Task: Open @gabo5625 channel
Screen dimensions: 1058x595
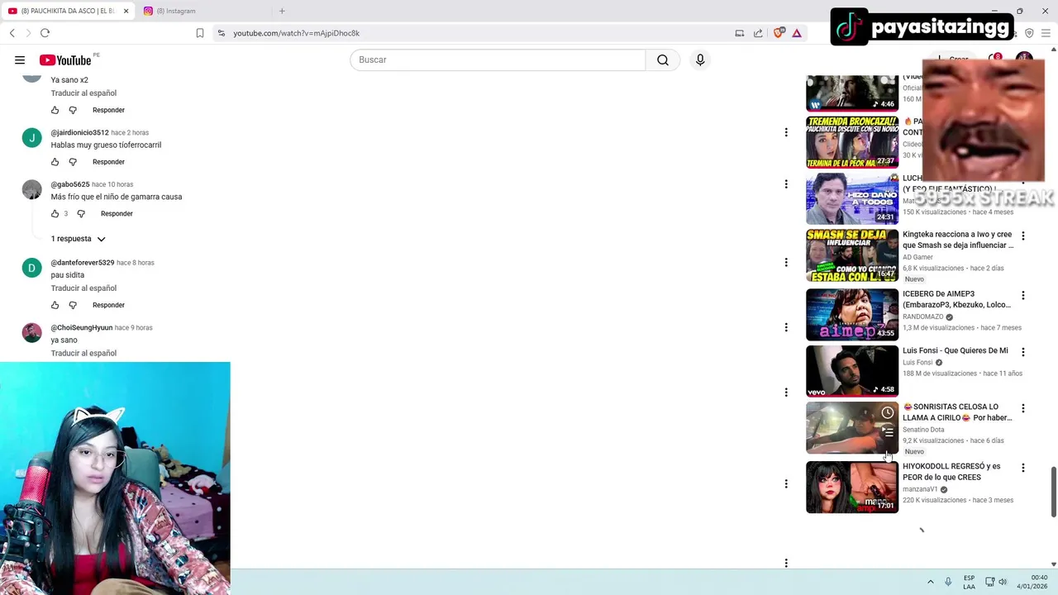Action: click(70, 184)
